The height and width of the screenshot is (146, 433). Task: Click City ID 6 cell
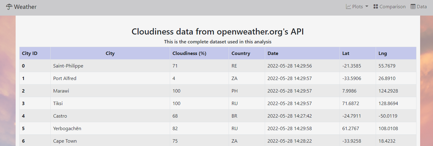pyautogui.click(x=35, y=141)
